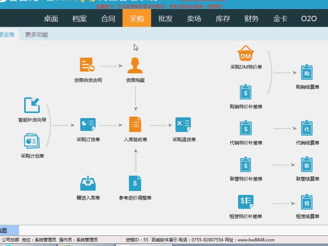
Task: Click the 入库验收单 receiving inspection icon
Action: [135, 125]
